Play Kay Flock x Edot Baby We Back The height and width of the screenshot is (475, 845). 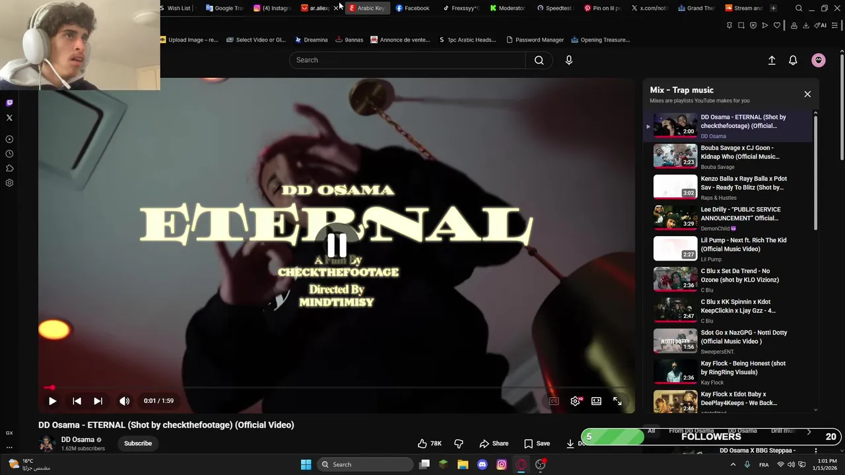[728, 402]
